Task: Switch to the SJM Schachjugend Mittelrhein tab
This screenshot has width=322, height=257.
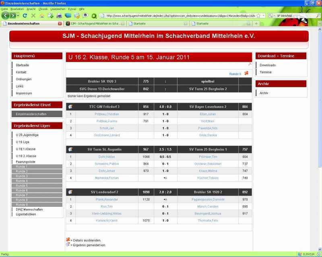Action: [x=95, y=24]
